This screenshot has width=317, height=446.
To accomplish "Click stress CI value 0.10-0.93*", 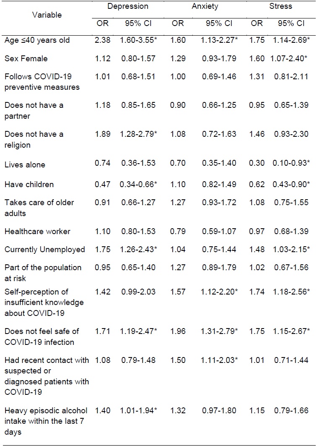I will tap(290, 163).
